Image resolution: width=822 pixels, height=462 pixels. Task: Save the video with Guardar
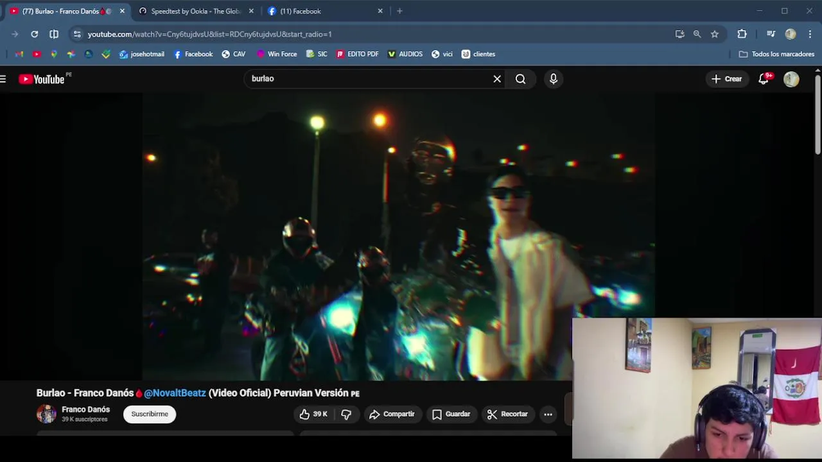pos(451,415)
